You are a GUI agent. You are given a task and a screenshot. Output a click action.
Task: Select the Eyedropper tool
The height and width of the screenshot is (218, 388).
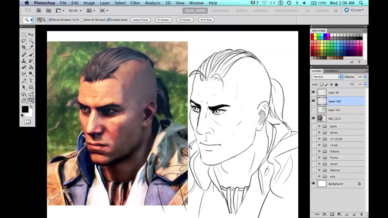[31, 47]
